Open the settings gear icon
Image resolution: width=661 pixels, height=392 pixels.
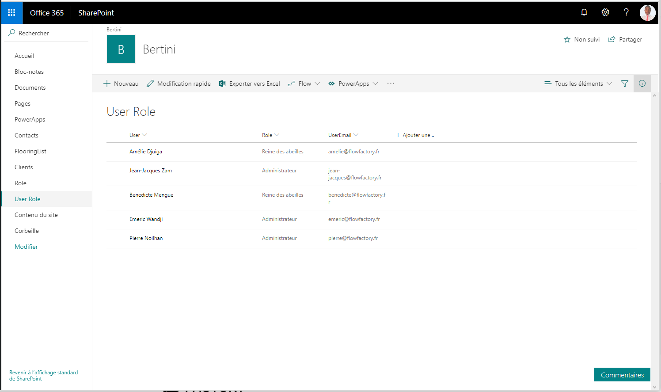click(x=605, y=12)
